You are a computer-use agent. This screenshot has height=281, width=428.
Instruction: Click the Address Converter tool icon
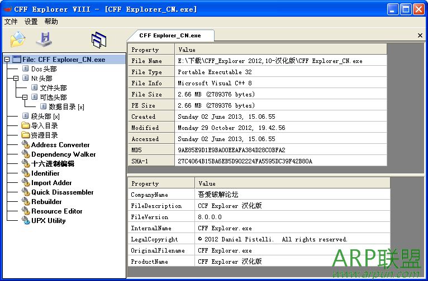[x=26, y=145]
